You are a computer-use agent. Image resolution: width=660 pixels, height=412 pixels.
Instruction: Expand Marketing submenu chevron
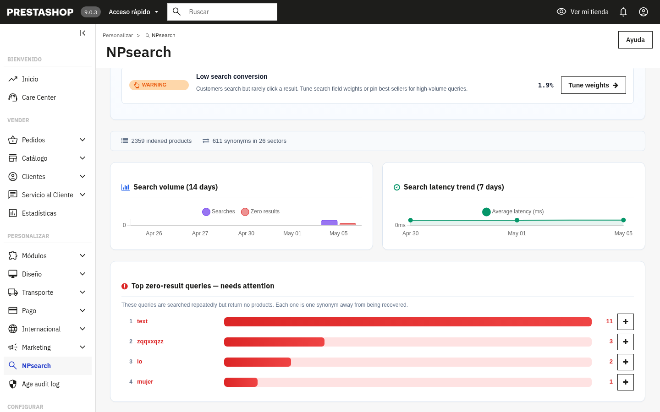pos(82,347)
